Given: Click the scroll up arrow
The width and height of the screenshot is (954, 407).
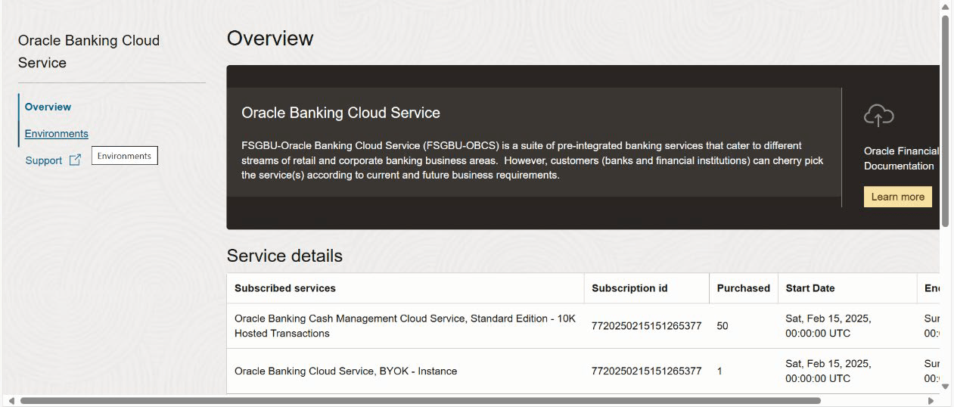Looking at the screenshot, I should tap(945, 8).
